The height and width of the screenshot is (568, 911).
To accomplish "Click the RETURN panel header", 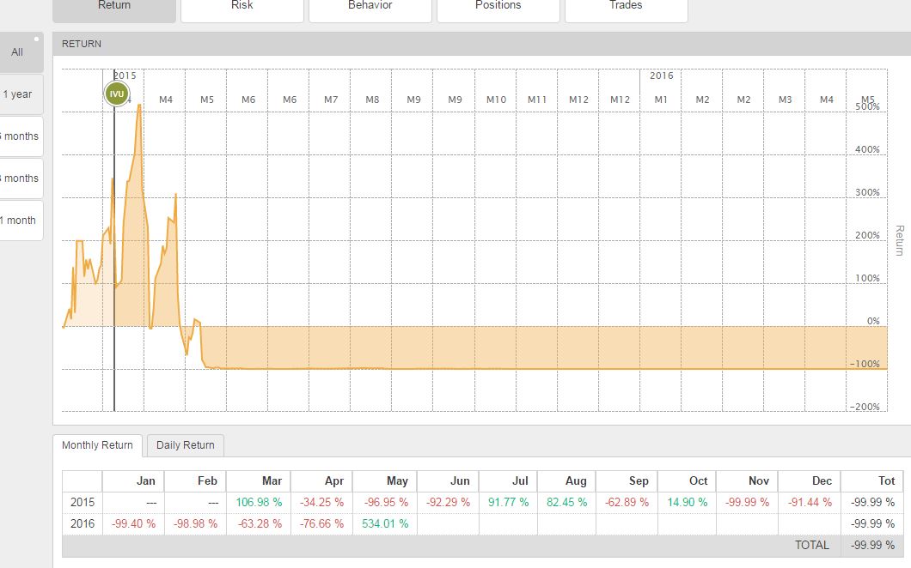I will (x=82, y=44).
